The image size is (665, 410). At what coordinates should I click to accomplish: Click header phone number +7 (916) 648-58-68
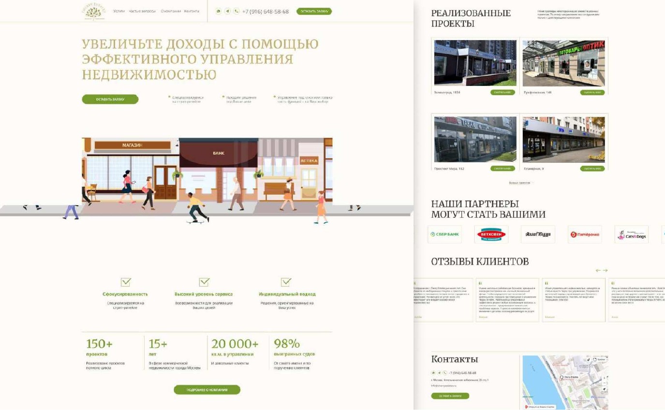[266, 11]
